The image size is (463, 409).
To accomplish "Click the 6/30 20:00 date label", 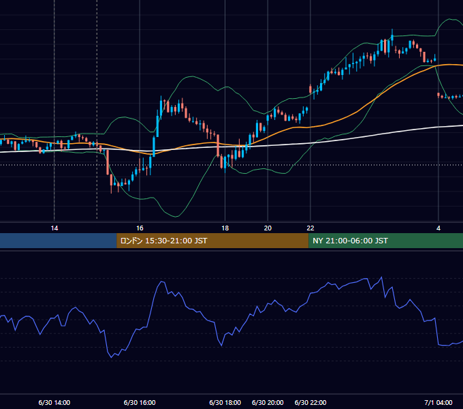I will [268, 402].
